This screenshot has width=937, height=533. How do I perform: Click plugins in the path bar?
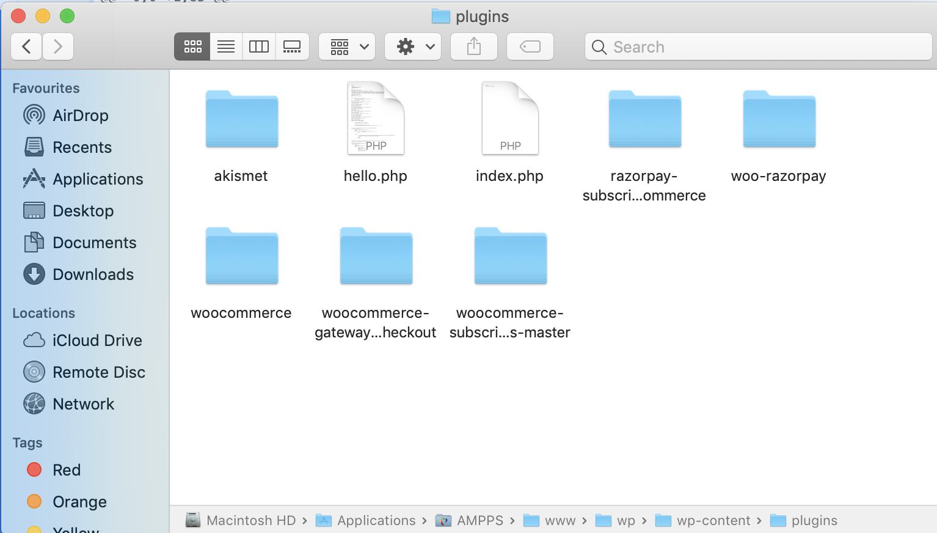point(804,520)
